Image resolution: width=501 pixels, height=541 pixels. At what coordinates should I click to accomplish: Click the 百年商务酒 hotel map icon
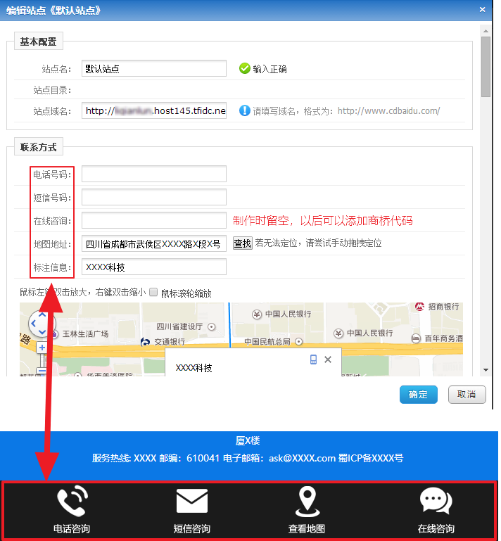tap(416, 338)
